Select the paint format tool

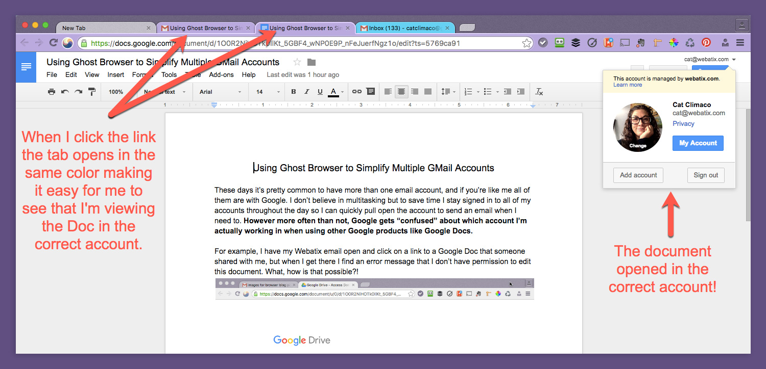click(92, 92)
